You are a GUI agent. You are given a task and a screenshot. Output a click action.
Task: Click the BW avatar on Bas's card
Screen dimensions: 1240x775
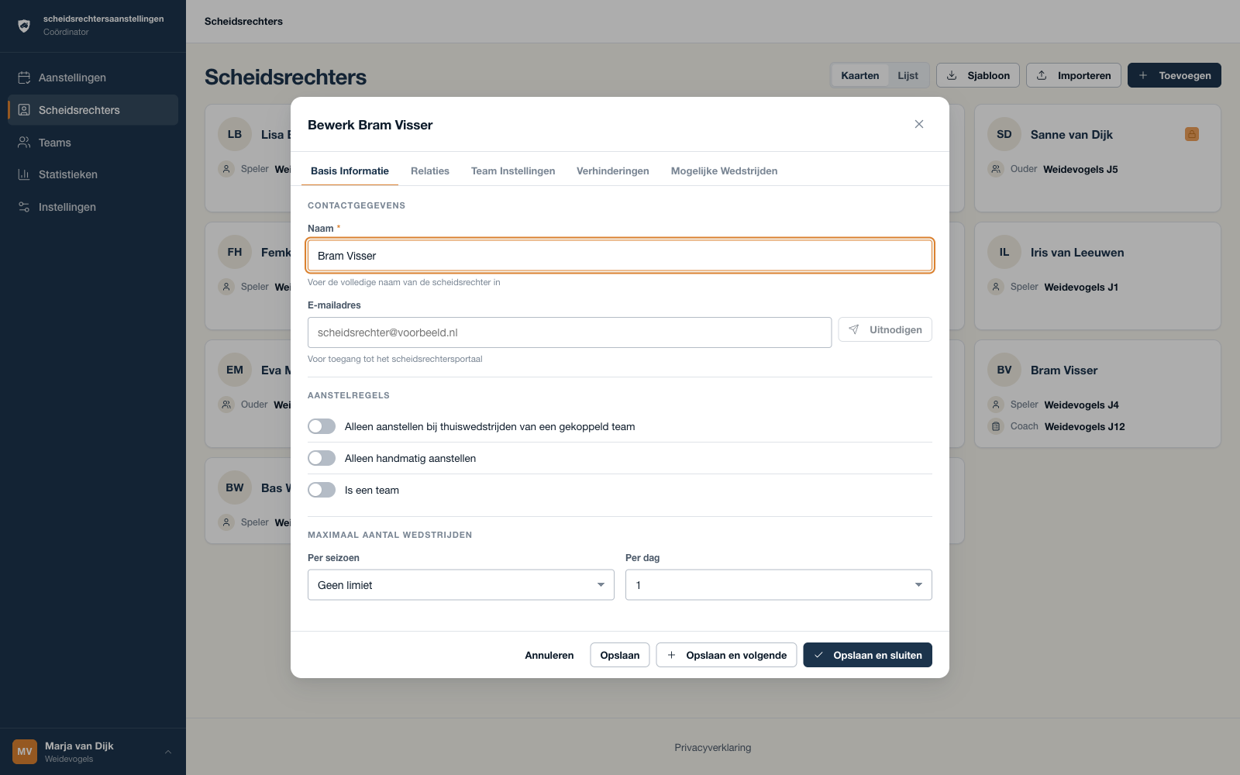pyautogui.click(x=235, y=487)
